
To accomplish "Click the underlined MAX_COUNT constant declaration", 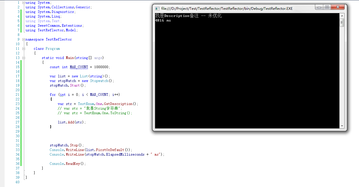I will (x=79, y=67).
